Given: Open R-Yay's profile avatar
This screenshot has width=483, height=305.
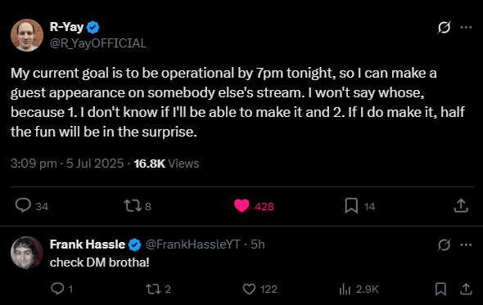Looking at the screenshot, I should point(27,35).
